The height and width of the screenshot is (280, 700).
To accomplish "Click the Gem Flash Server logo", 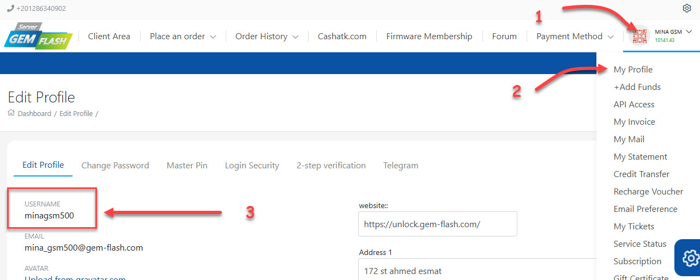I will click(38, 36).
